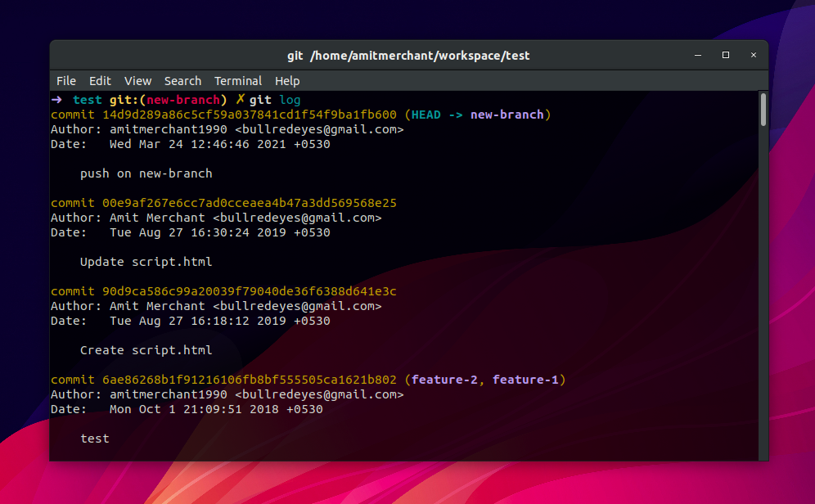
Task: Open the Help menu
Action: (x=287, y=81)
